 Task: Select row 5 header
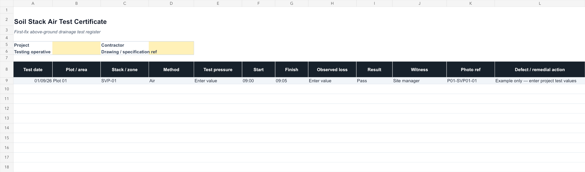coord(7,44)
